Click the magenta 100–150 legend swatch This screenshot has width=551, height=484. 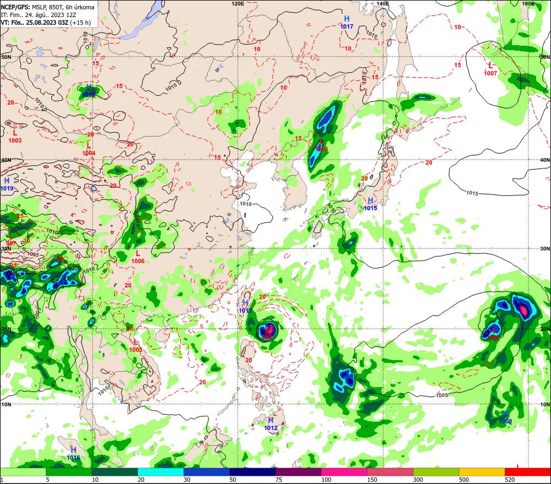344,472
